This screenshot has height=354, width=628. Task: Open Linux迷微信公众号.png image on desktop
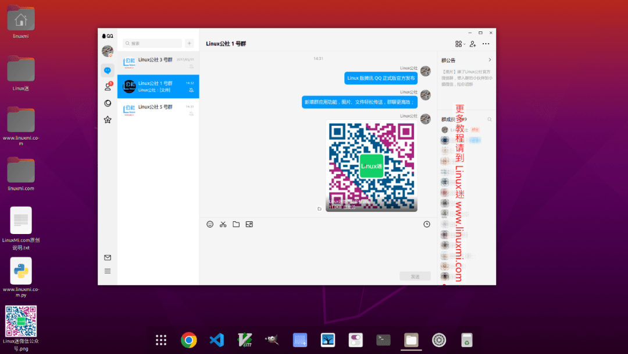[x=21, y=328]
